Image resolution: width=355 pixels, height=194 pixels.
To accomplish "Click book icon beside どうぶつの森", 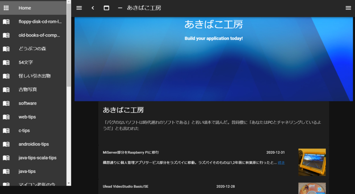I will pos(6,49).
